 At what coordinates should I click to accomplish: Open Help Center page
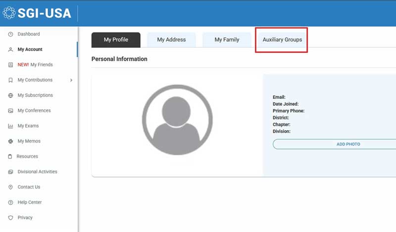pyautogui.click(x=30, y=202)
